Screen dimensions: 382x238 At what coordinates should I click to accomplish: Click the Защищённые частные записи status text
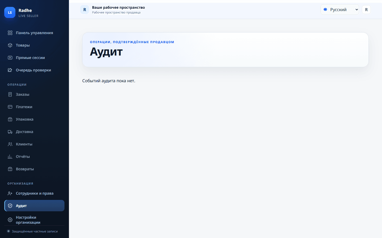click(35, 231)
